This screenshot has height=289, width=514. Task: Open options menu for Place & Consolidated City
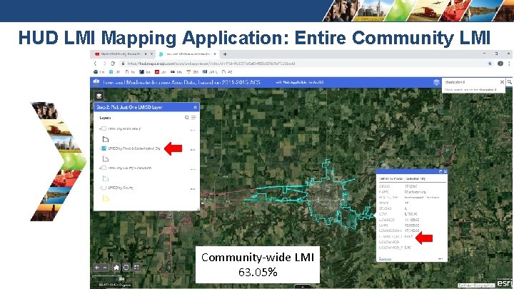point(193,150)
